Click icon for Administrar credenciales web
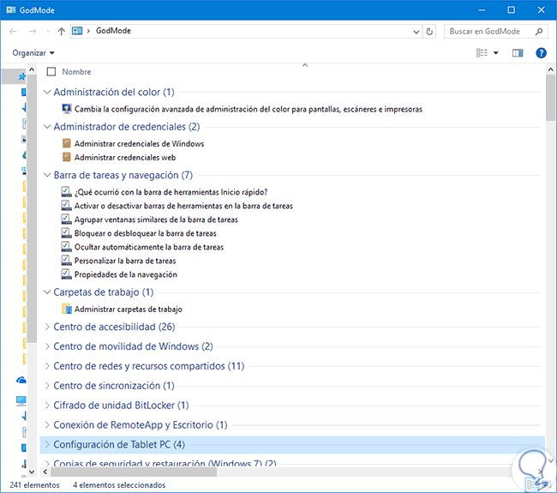This screenshot has width=557, height=493. click(67, 157)
